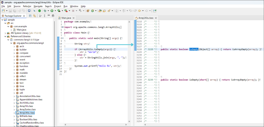Select ArrayUtils.class in the package tree
The width and height of the screenshot is (264, 127).
[27, 113]
